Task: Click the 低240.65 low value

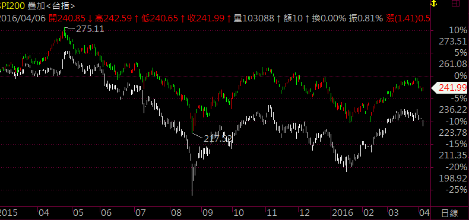Action: [x=160, y=18]
